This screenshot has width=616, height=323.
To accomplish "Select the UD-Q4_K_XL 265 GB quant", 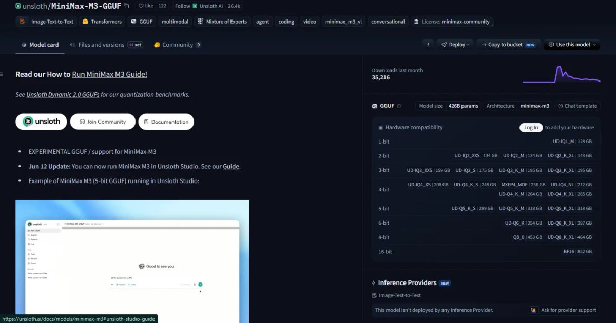I will coord(569,194).
